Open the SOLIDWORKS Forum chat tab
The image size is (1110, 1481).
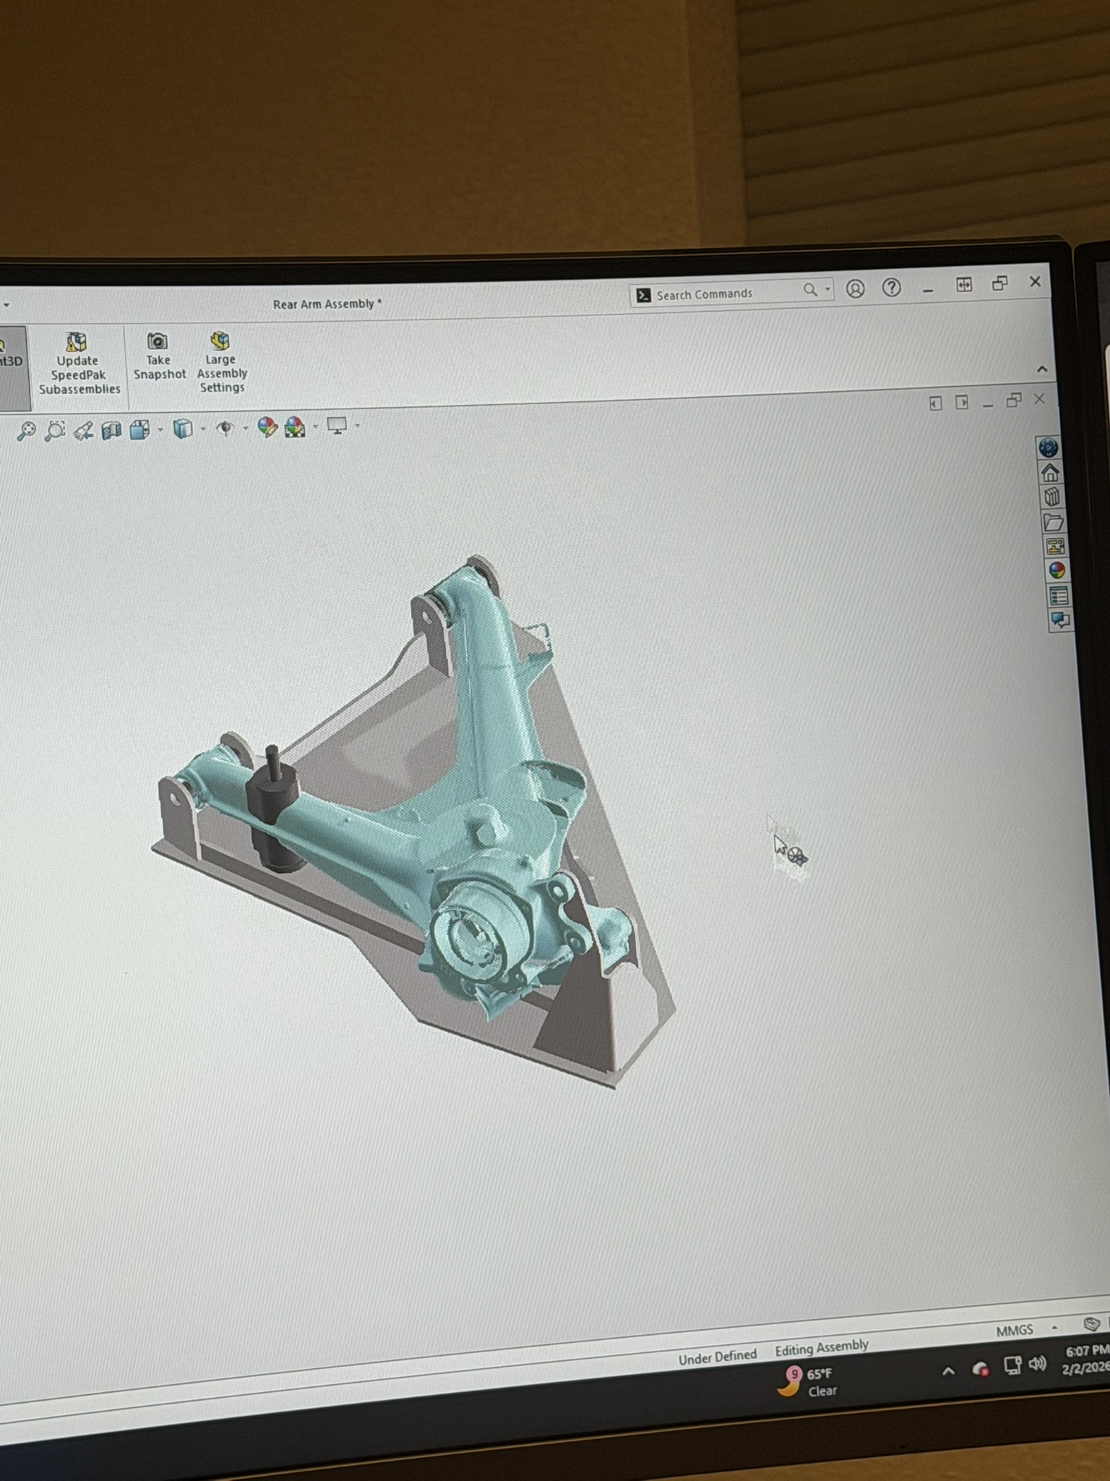pyautogui.click(x=1060, y=620)
